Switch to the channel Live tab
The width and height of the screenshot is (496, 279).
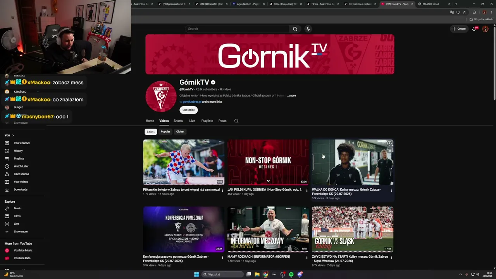(192, 121)
